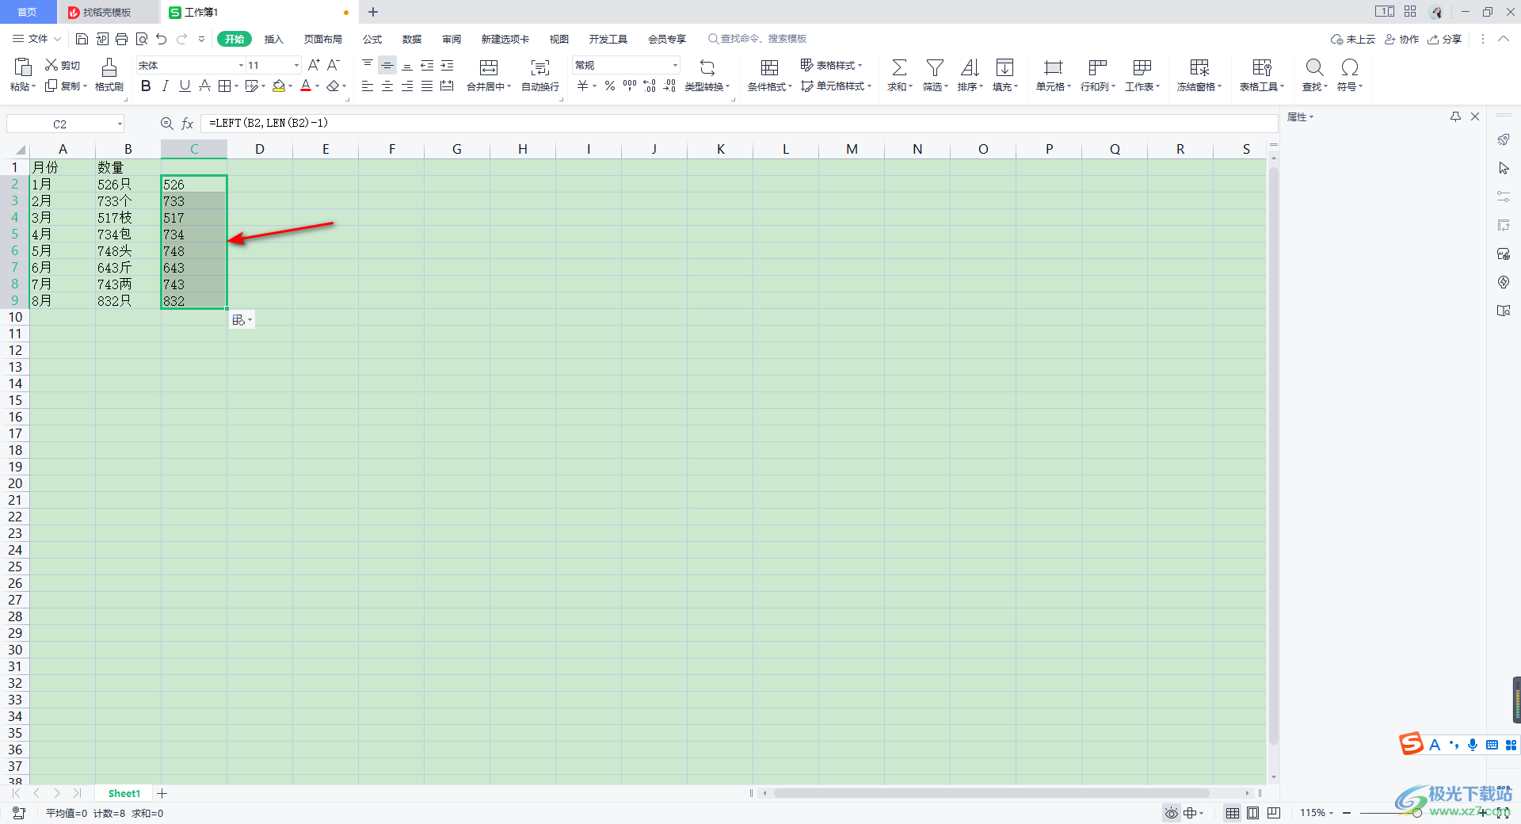Image resolution: width=1521 pixels, height=824 pixels.
Task: Open the number format dropdown (常规)
Action: (x=675, y=65)
